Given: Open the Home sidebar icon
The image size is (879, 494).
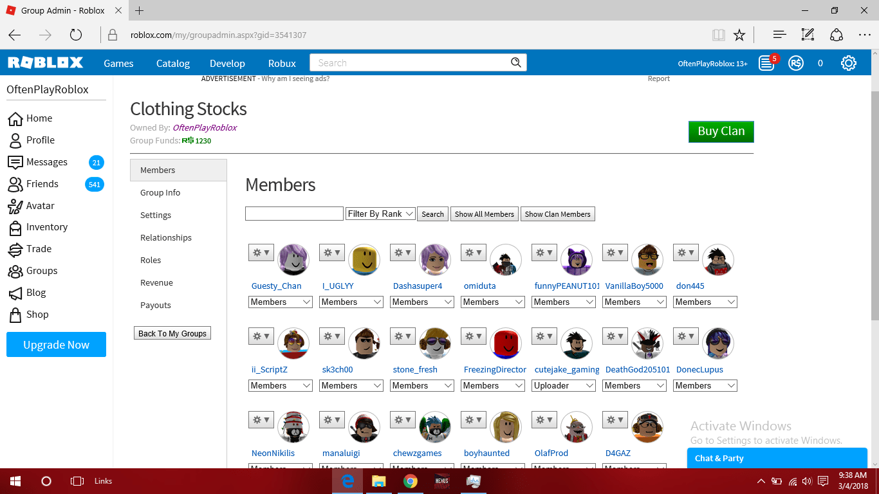Looking at the screenshot, I should coord(15,118).
